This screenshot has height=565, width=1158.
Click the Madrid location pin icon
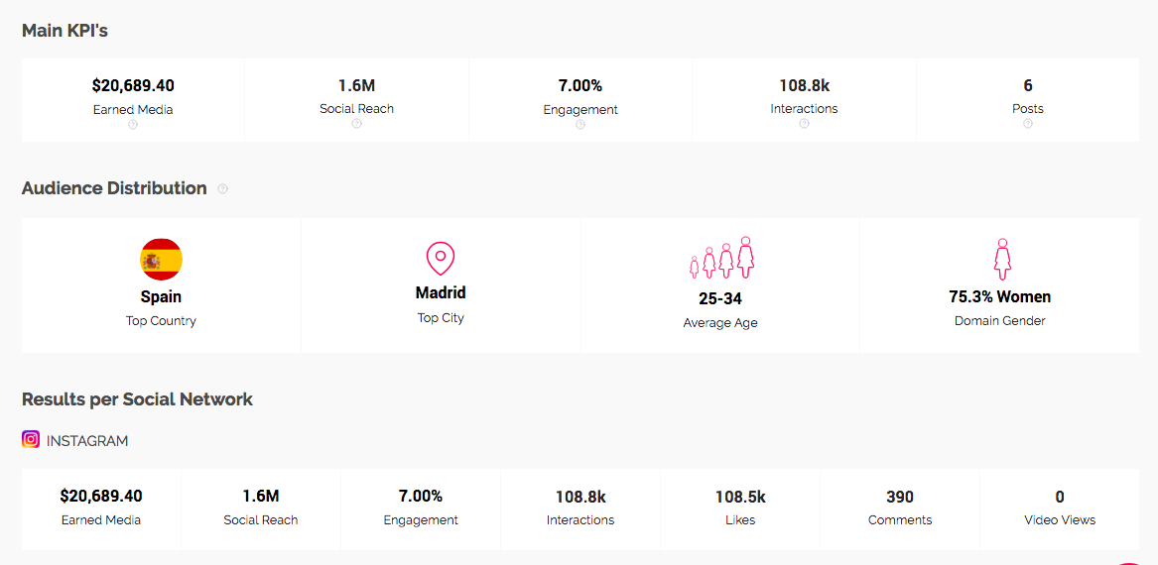441,259
